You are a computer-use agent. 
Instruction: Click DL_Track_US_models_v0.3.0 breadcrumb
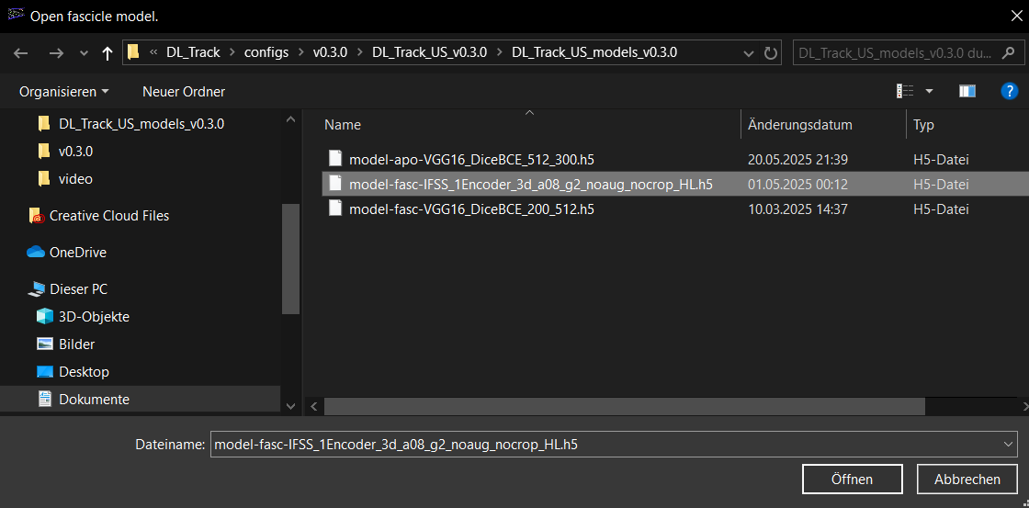pyautogui.click(x=594, y=53)
